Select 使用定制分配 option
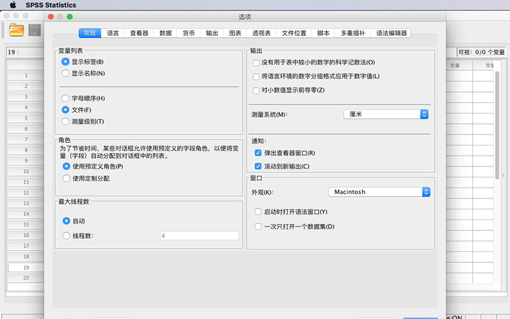This screenshot has width=510, height=319. (x=66, y=179)
